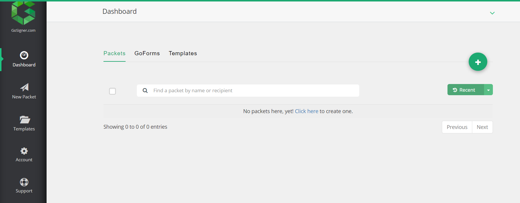Click the GoSigner.com logo icon
This screenshot has height=203, width=520.
[x=23, y=13]
